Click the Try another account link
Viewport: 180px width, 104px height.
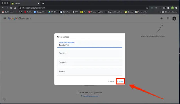click(90, 96)
